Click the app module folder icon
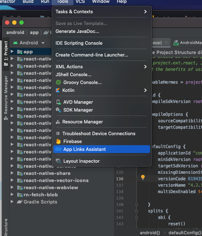 tap(20, 52)
